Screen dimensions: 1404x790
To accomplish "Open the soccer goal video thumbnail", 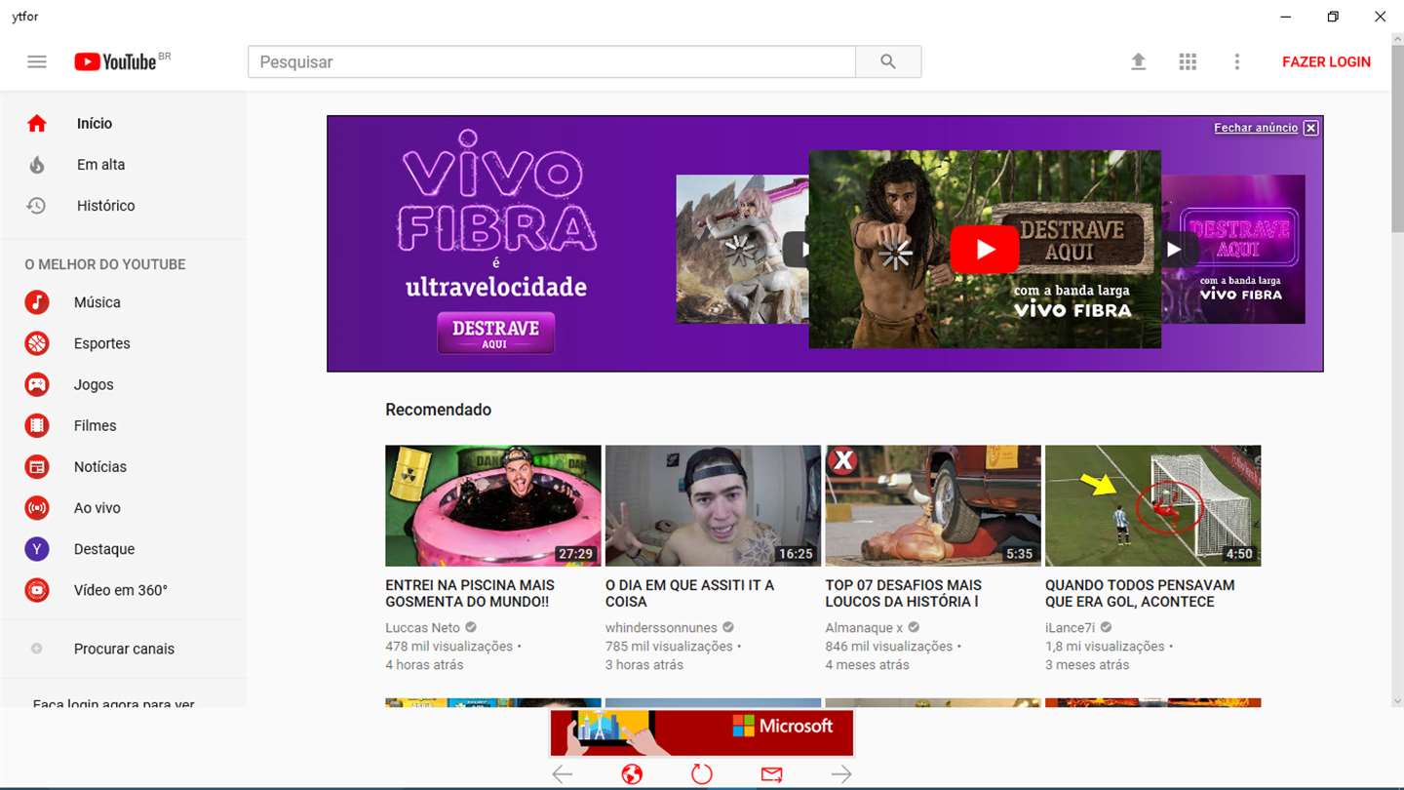I will click(x=1153, y=506).
